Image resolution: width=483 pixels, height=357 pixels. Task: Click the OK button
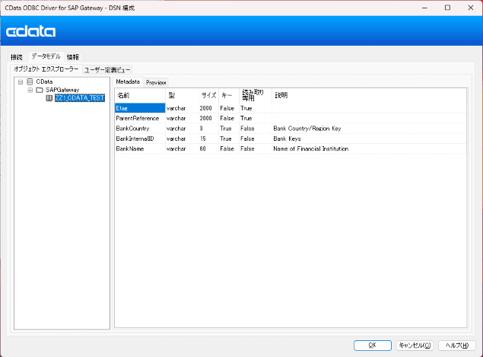pos(373,346)
